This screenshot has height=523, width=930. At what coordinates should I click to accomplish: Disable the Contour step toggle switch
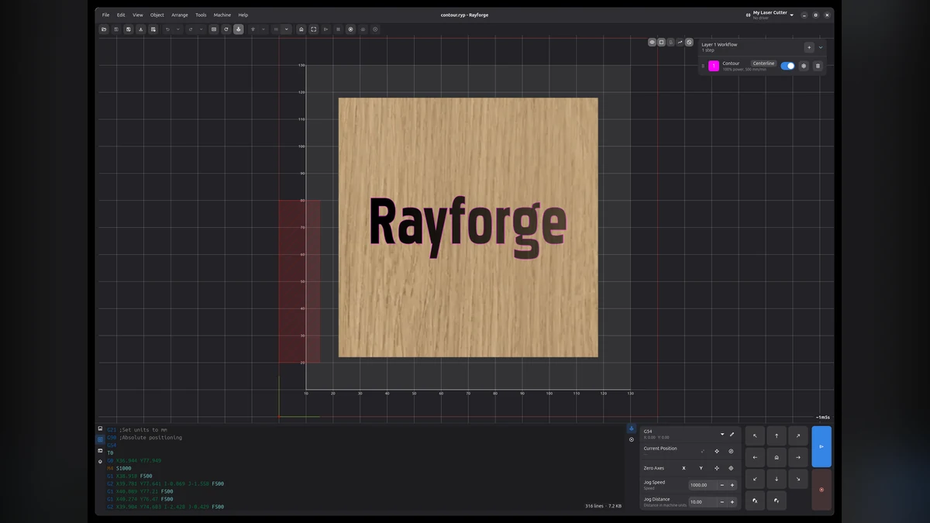pos(787,66)
